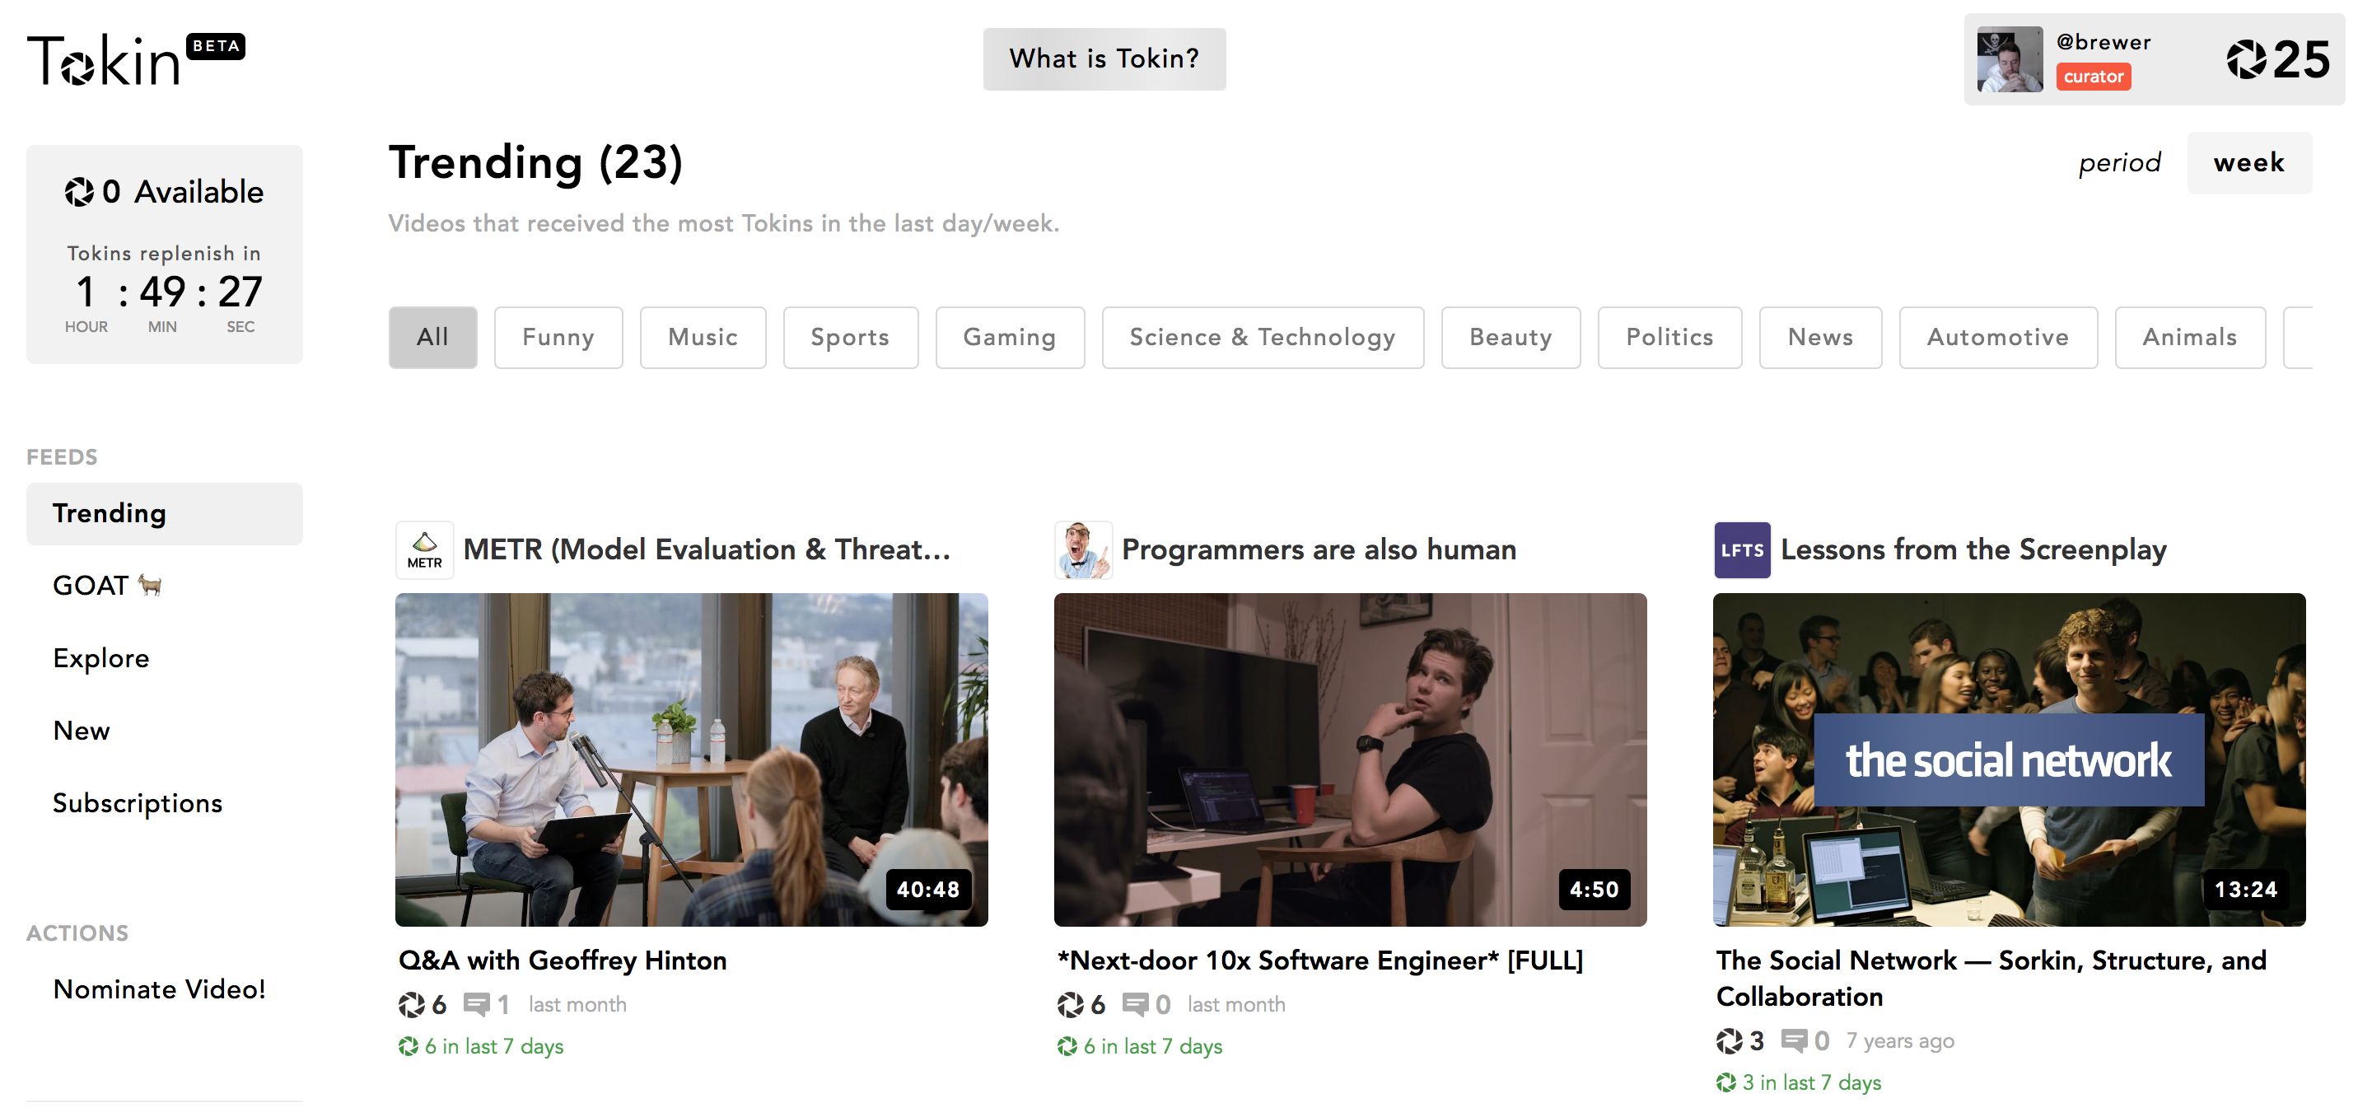The width and height of the screenshot is (2372, 1117).
Task: Filter by Animals category
Action: point(2190,337)
